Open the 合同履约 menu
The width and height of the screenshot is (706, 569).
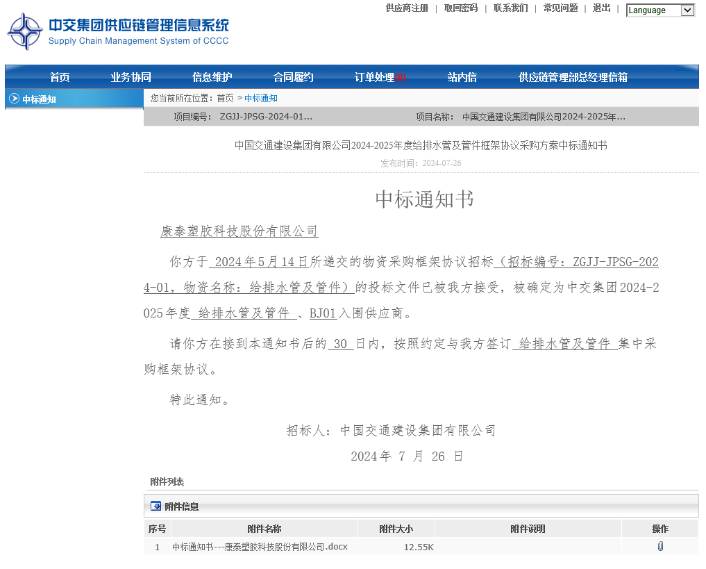(x=293, y=77)
